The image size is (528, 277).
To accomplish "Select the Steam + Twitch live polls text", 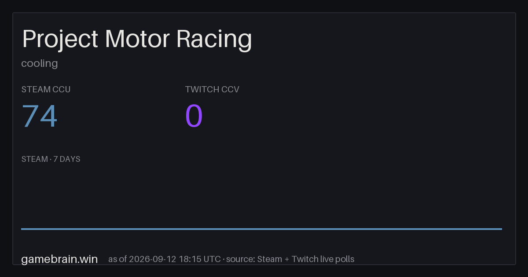I will [306, 259].
